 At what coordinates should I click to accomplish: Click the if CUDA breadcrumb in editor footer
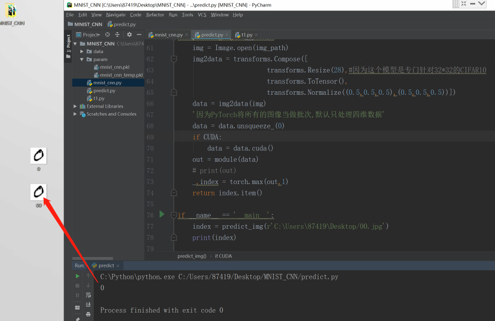point(223,256)
